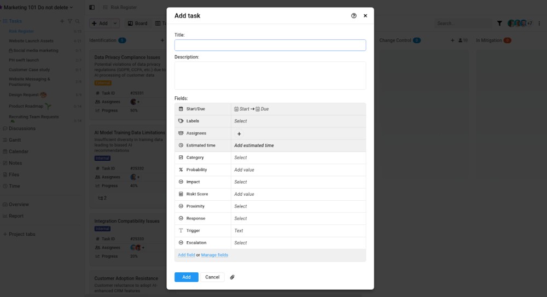Open the Impact select dropdown
Viewport: 547px width, 297px height.
pos(241,182)
